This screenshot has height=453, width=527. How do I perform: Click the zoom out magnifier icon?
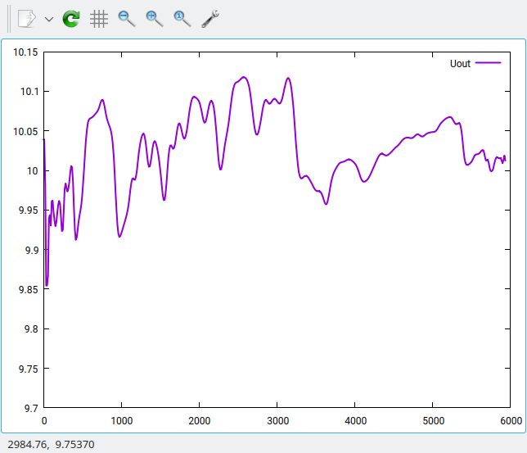127,19
